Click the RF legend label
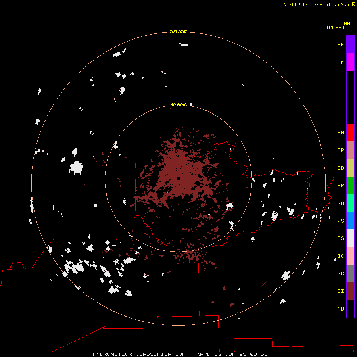 [x=340, y=44]
